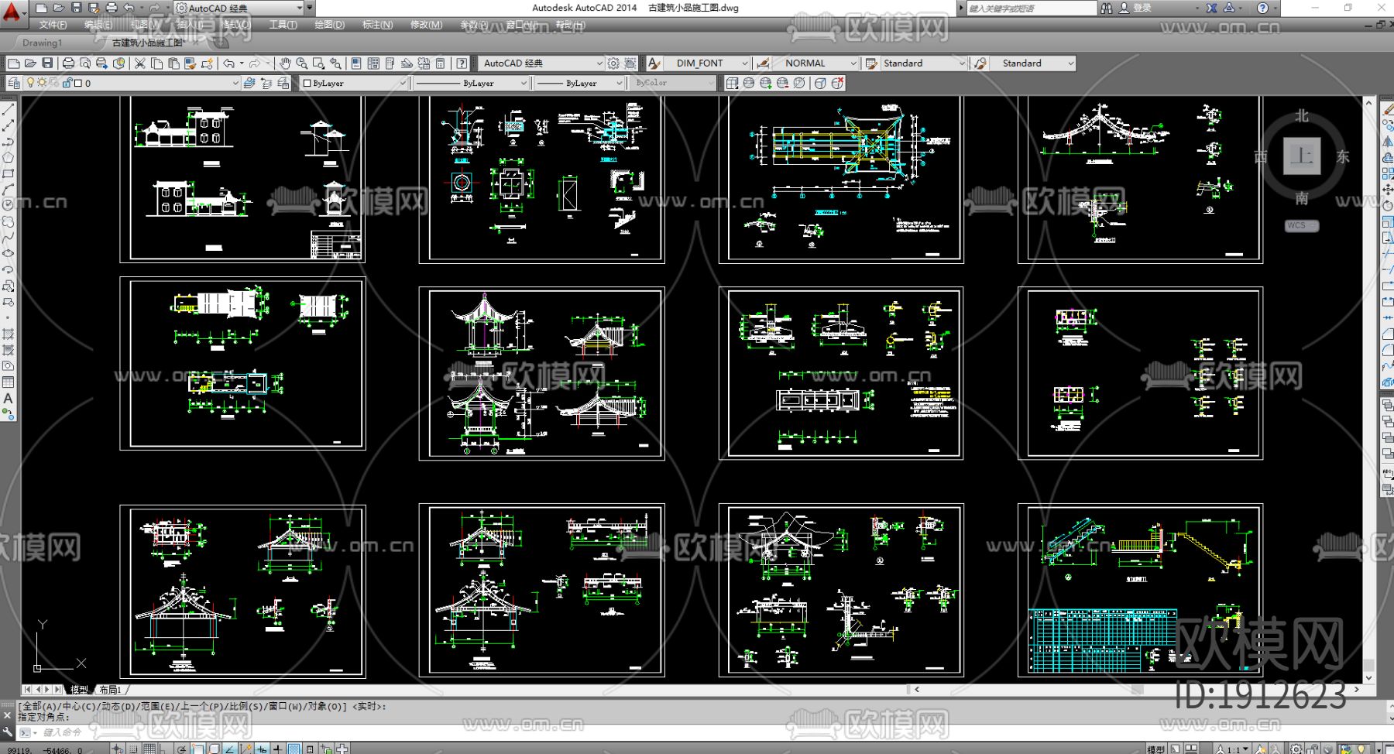Open the 绘图(D) menu
The width and height of the screenshot is (1394, 754).
[x=329, y=25]
